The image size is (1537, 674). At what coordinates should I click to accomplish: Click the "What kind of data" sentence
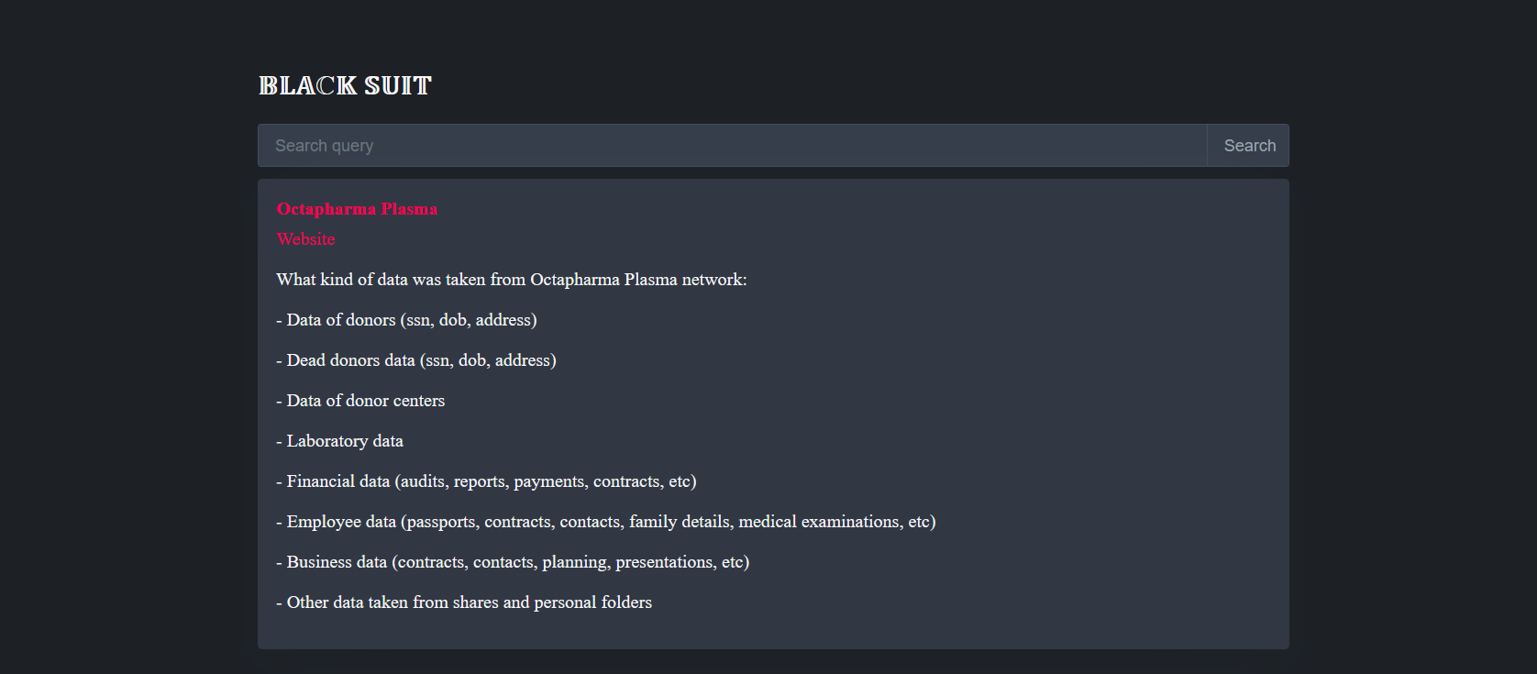pyautogui.click(x=511, y=280)
